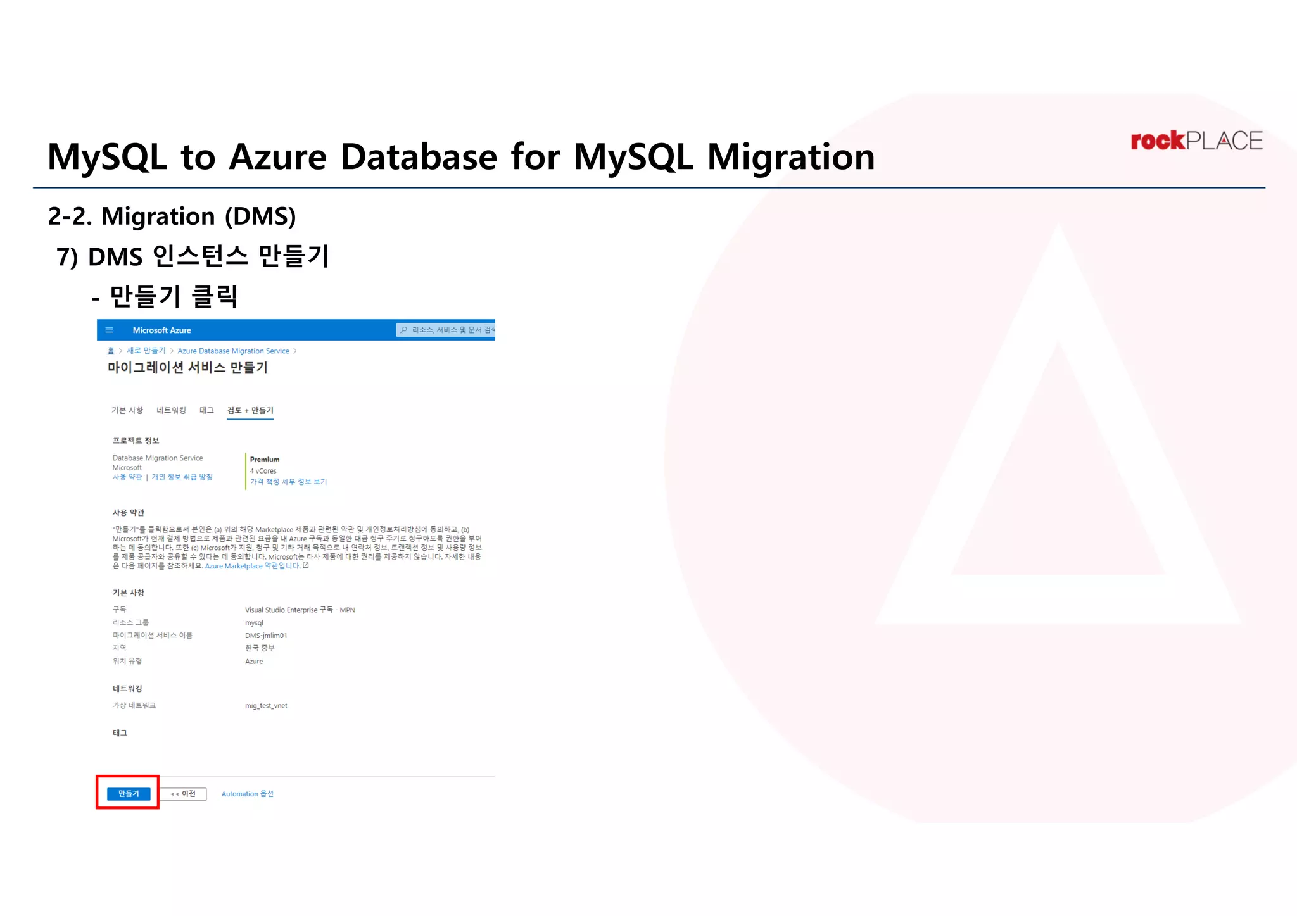This screenshot has width=1297, height=916.
Task: Switch to 기본 사항 tab
Action: click(127, 410)
